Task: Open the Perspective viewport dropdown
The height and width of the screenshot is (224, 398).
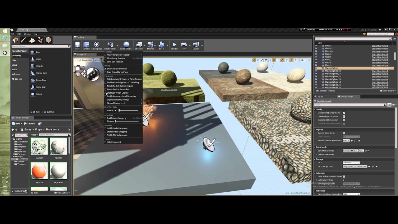Action: tap(85, 60)
